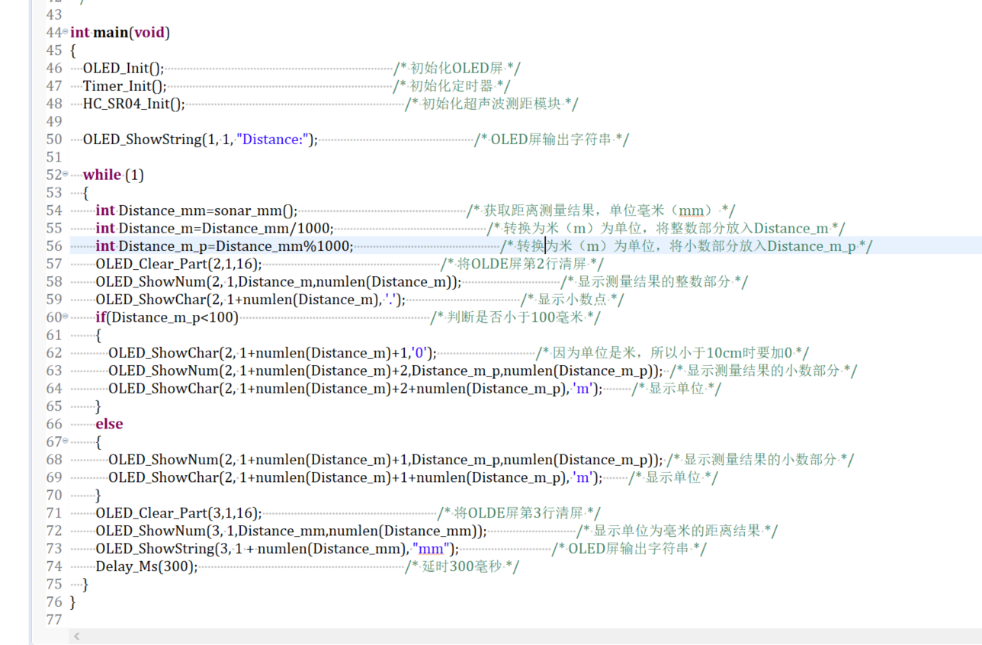Click line number 50 in the gutter

coord(53,139)
